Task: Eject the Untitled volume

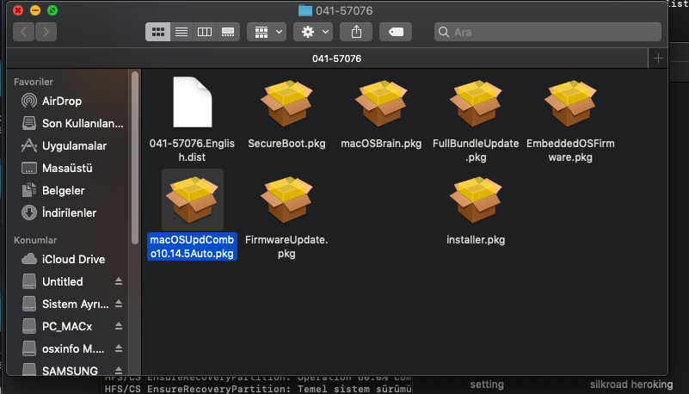Action: click(x=120, y=282)
